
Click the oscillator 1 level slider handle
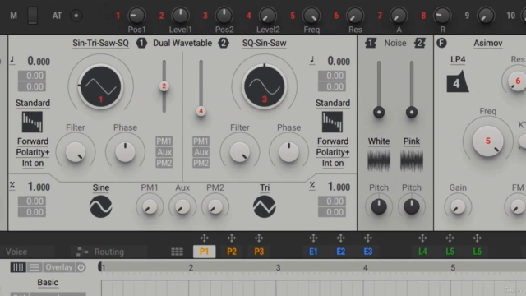(164, 86)
